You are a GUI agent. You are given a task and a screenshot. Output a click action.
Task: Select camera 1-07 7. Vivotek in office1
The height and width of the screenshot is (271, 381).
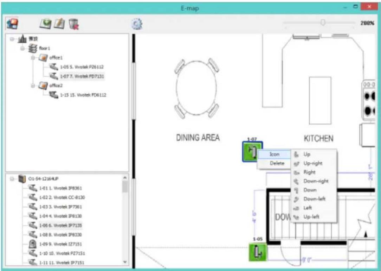click(82, 76)
